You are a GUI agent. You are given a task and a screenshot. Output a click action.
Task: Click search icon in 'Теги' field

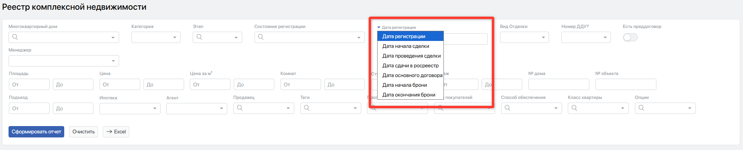[307, 108]
